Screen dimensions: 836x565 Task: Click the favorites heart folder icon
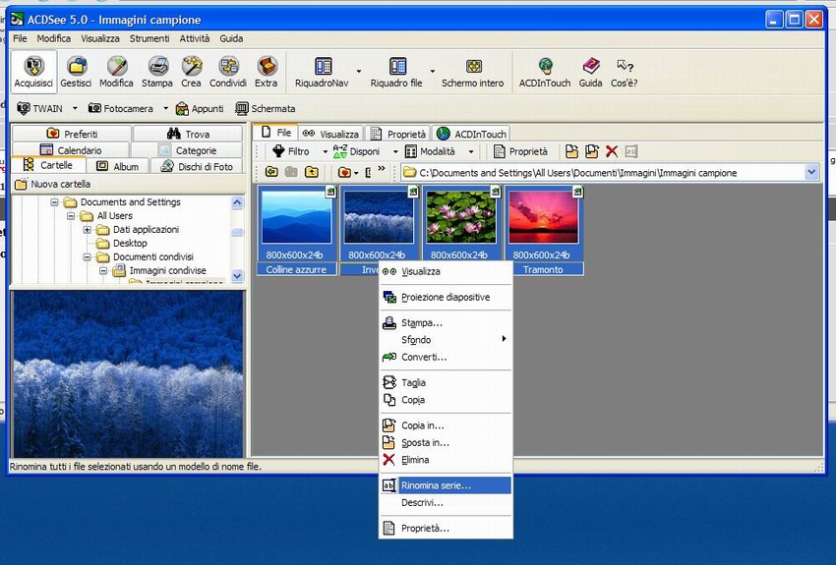click(344, 172)
